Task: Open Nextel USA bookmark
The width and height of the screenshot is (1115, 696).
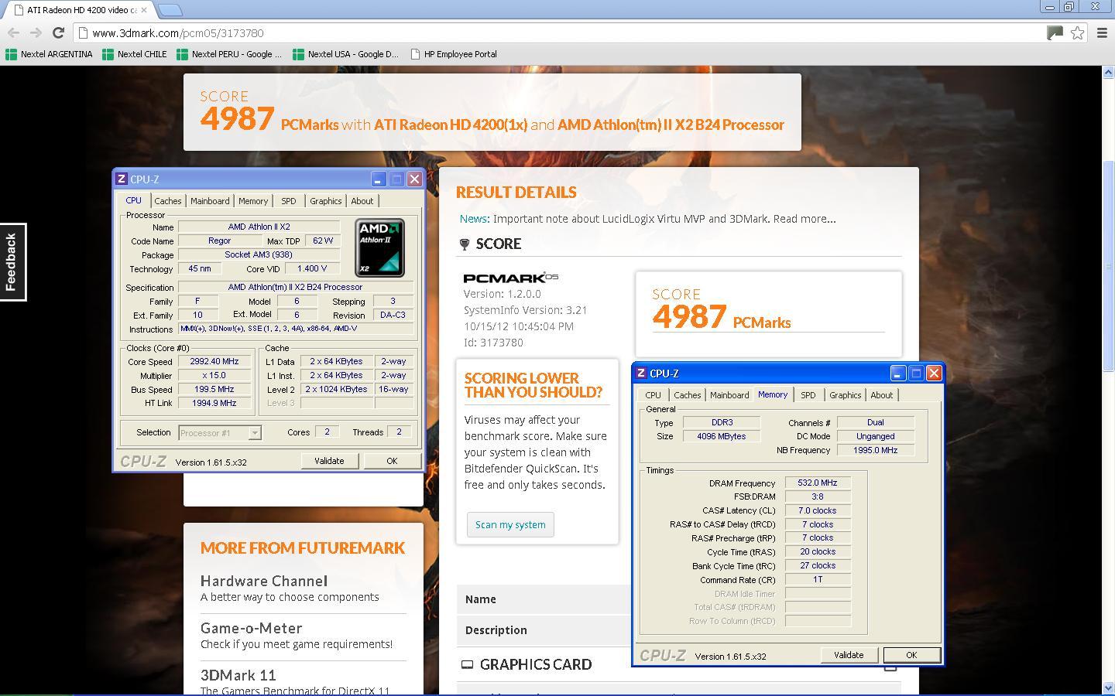Action: pos(345,54)
